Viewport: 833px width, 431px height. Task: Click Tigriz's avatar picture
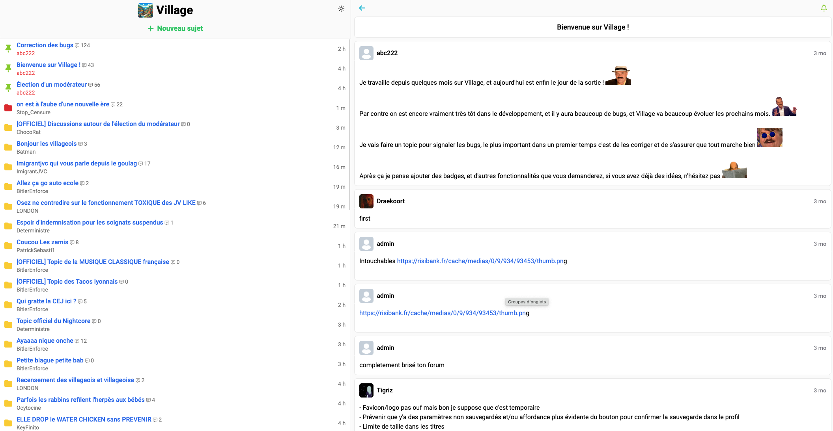(x=366, y=390)
